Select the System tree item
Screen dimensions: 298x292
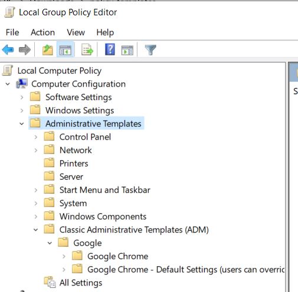73,203
